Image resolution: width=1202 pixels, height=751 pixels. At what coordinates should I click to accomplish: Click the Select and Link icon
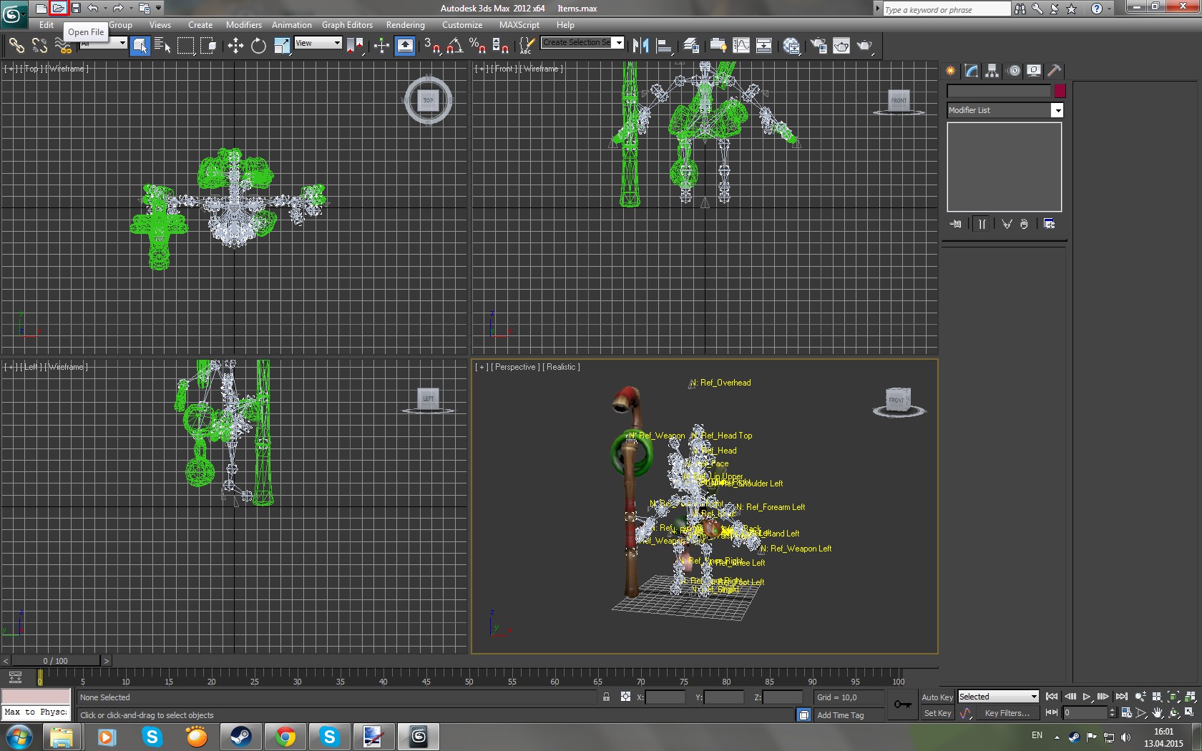[x=16, y=46]
